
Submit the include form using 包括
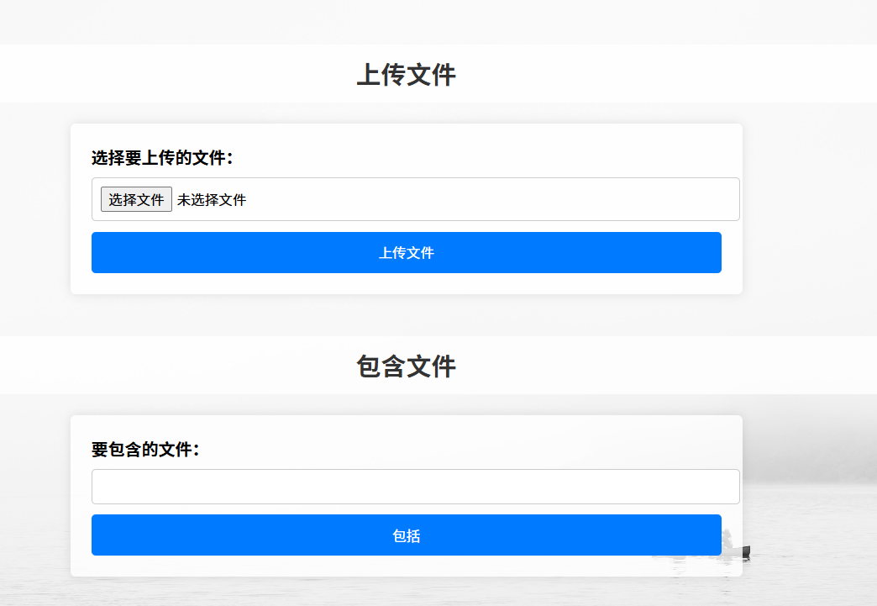click(406, 535)
